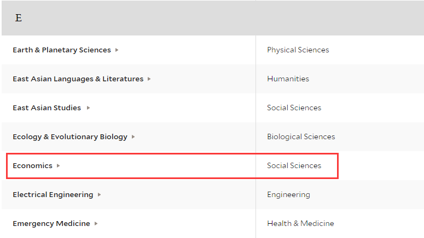Click arrow icon next to Electrical Engineering
Image resolution: width=424 pixels, height=238 pixels.
tap(99, 194)
